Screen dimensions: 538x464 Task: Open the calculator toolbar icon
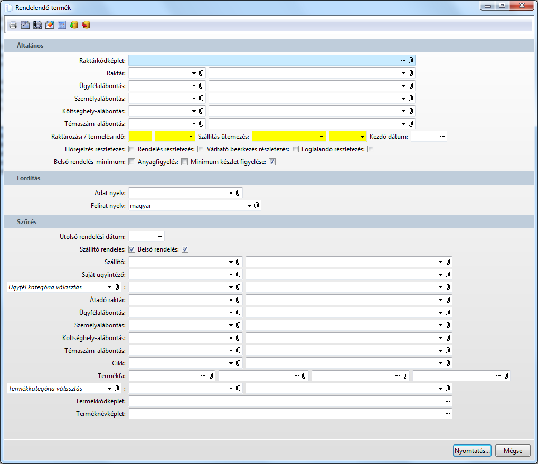(62, 25)
